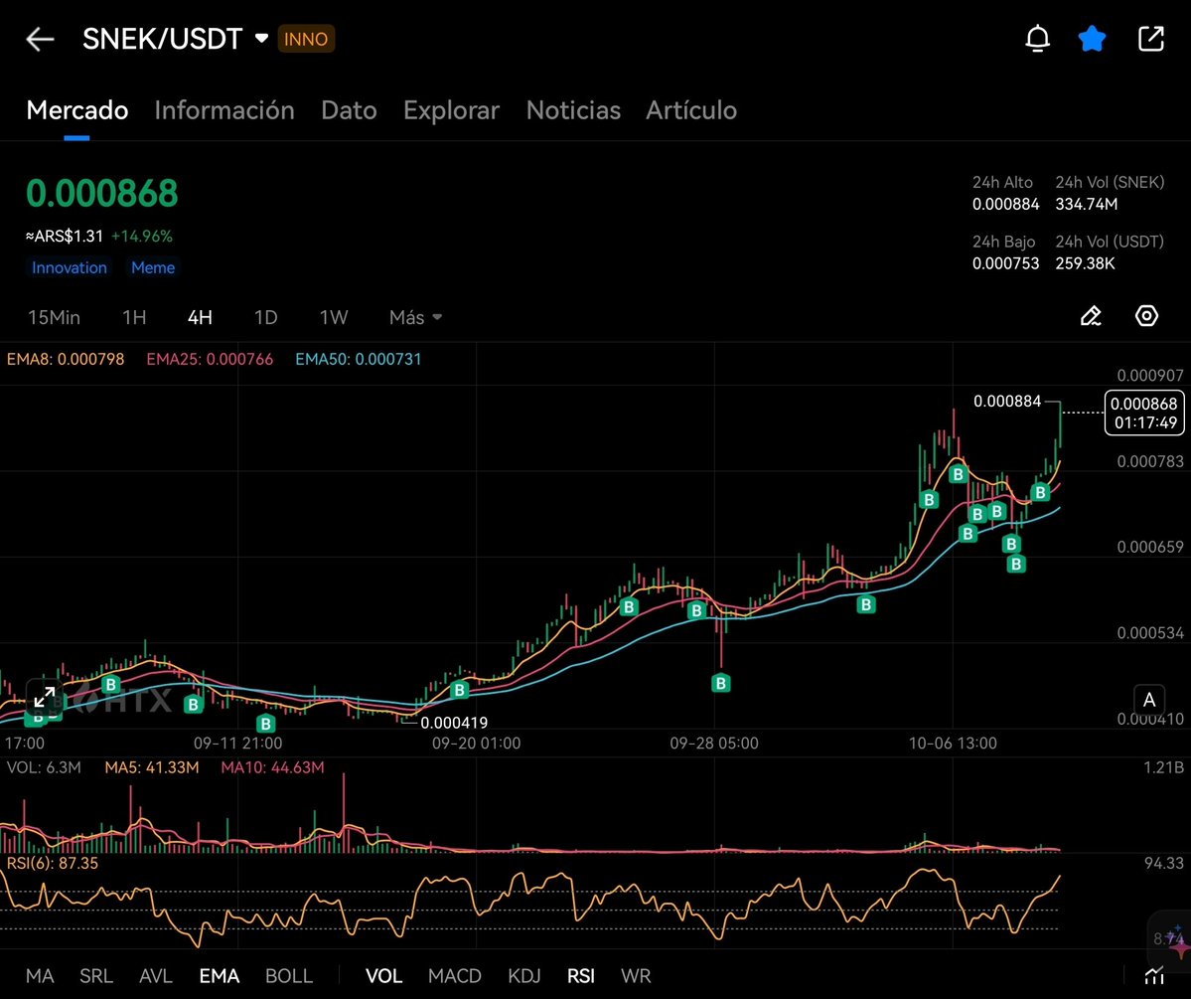Viewport: 1191px width, 999px height.
Task: Tap the VOL: 6.3M label
Action: coord(44,767)
